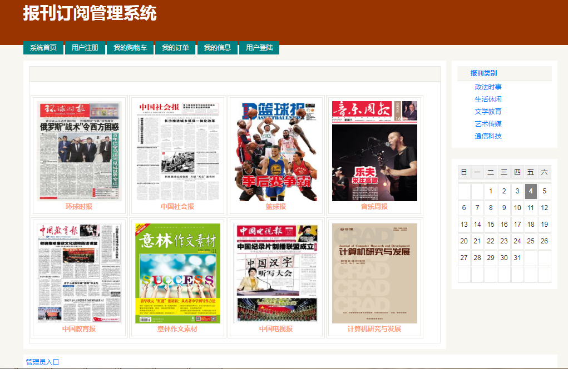568x369 pixels.
Task: Select the highlighted date 4 in the calendar
Action: (x=531, y=191)
